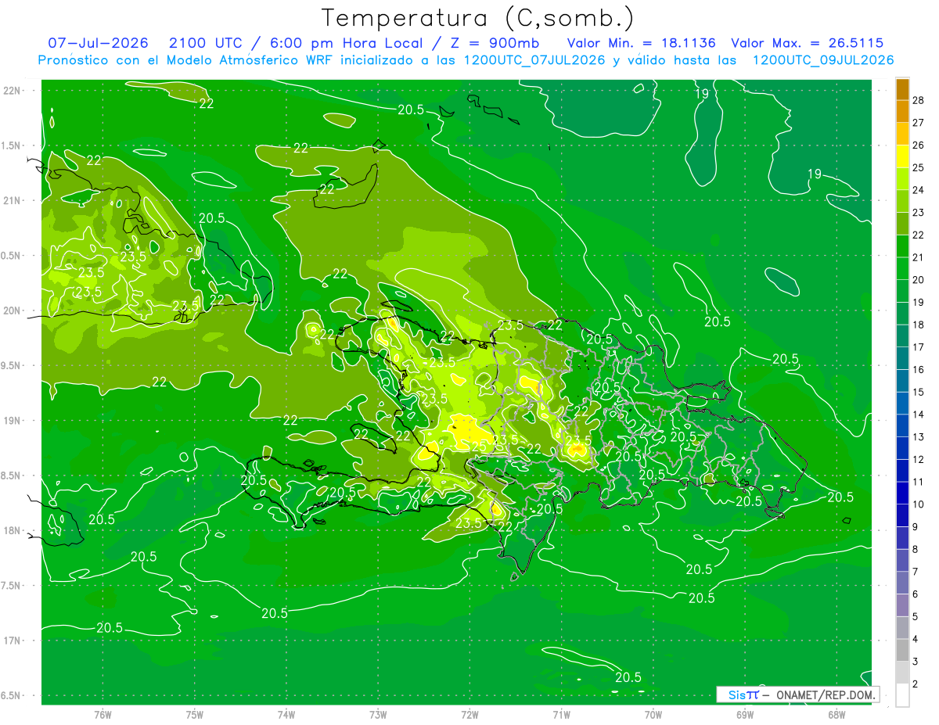939x725 pixels.
Task: Click the color scale value "8"
Action: [916, 549]
